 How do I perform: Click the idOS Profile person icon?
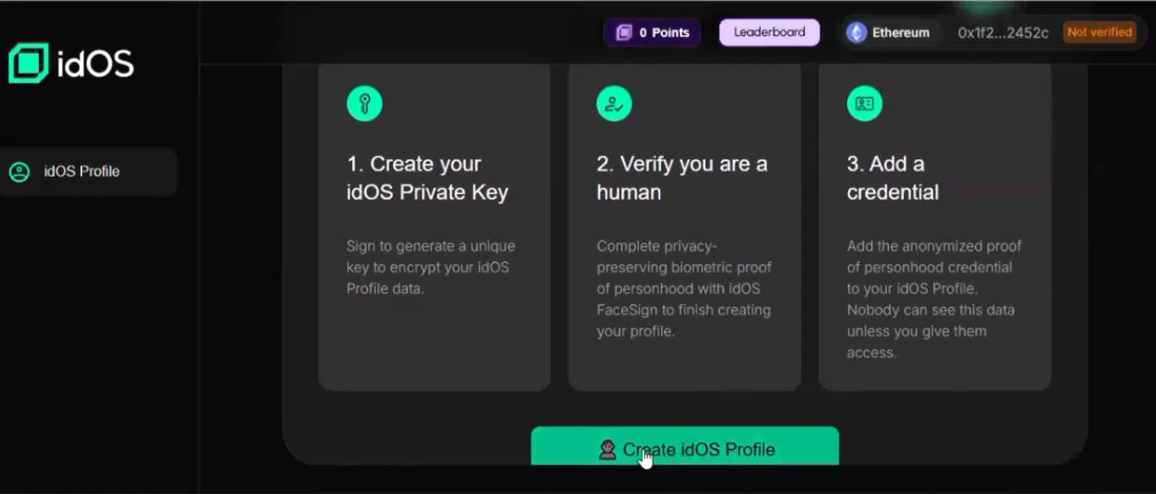coord(19,172)
